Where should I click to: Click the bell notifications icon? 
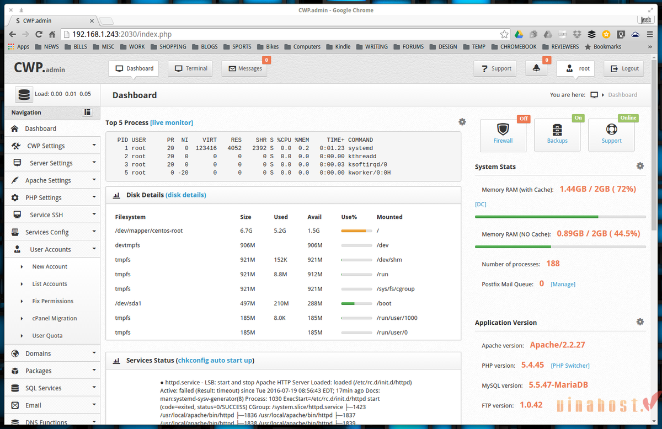click(x=536, y=69)
